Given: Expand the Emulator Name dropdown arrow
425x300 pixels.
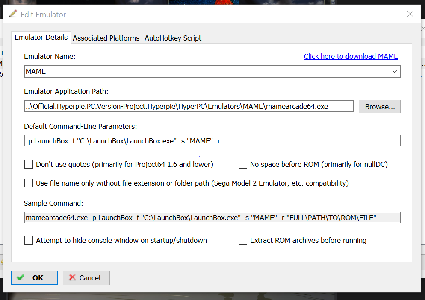Looking at the screenshot, I should coord(394,72).
